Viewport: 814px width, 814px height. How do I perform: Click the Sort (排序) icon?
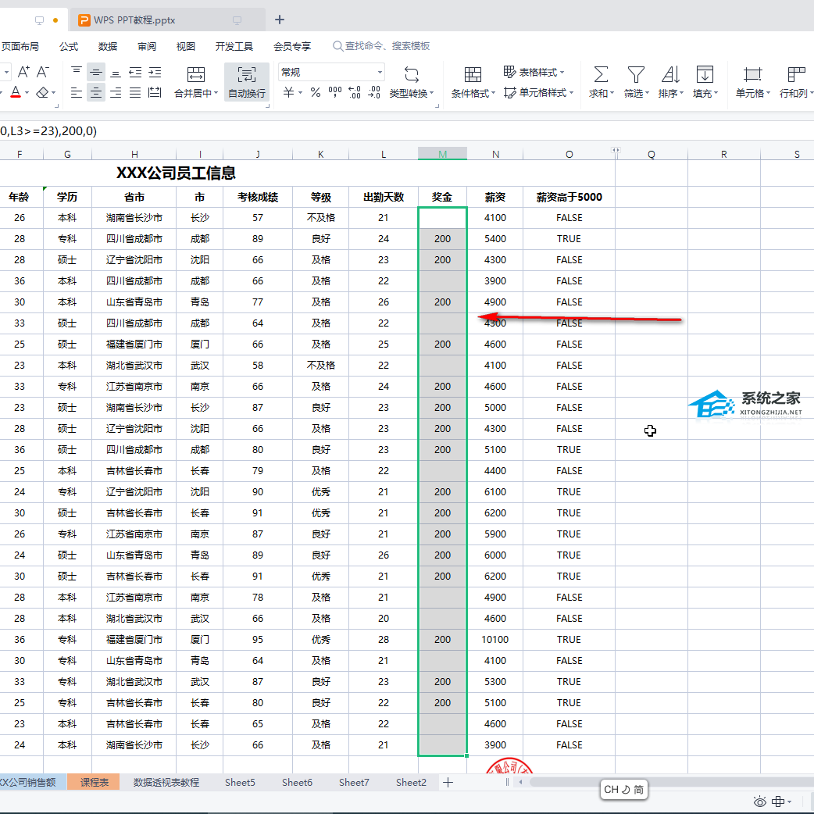pyautogui.click(x=669, y=74)
